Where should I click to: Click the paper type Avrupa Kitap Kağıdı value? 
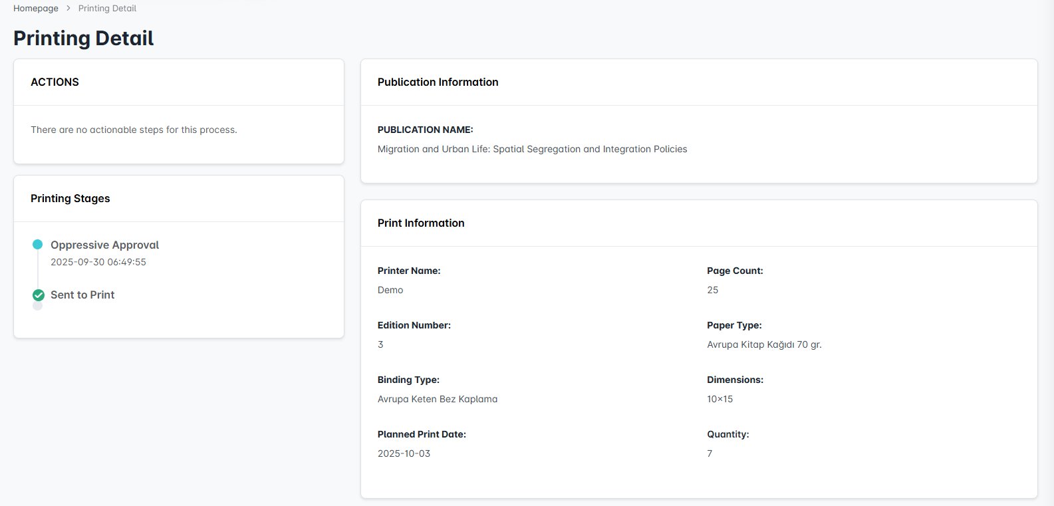[764, 344]
